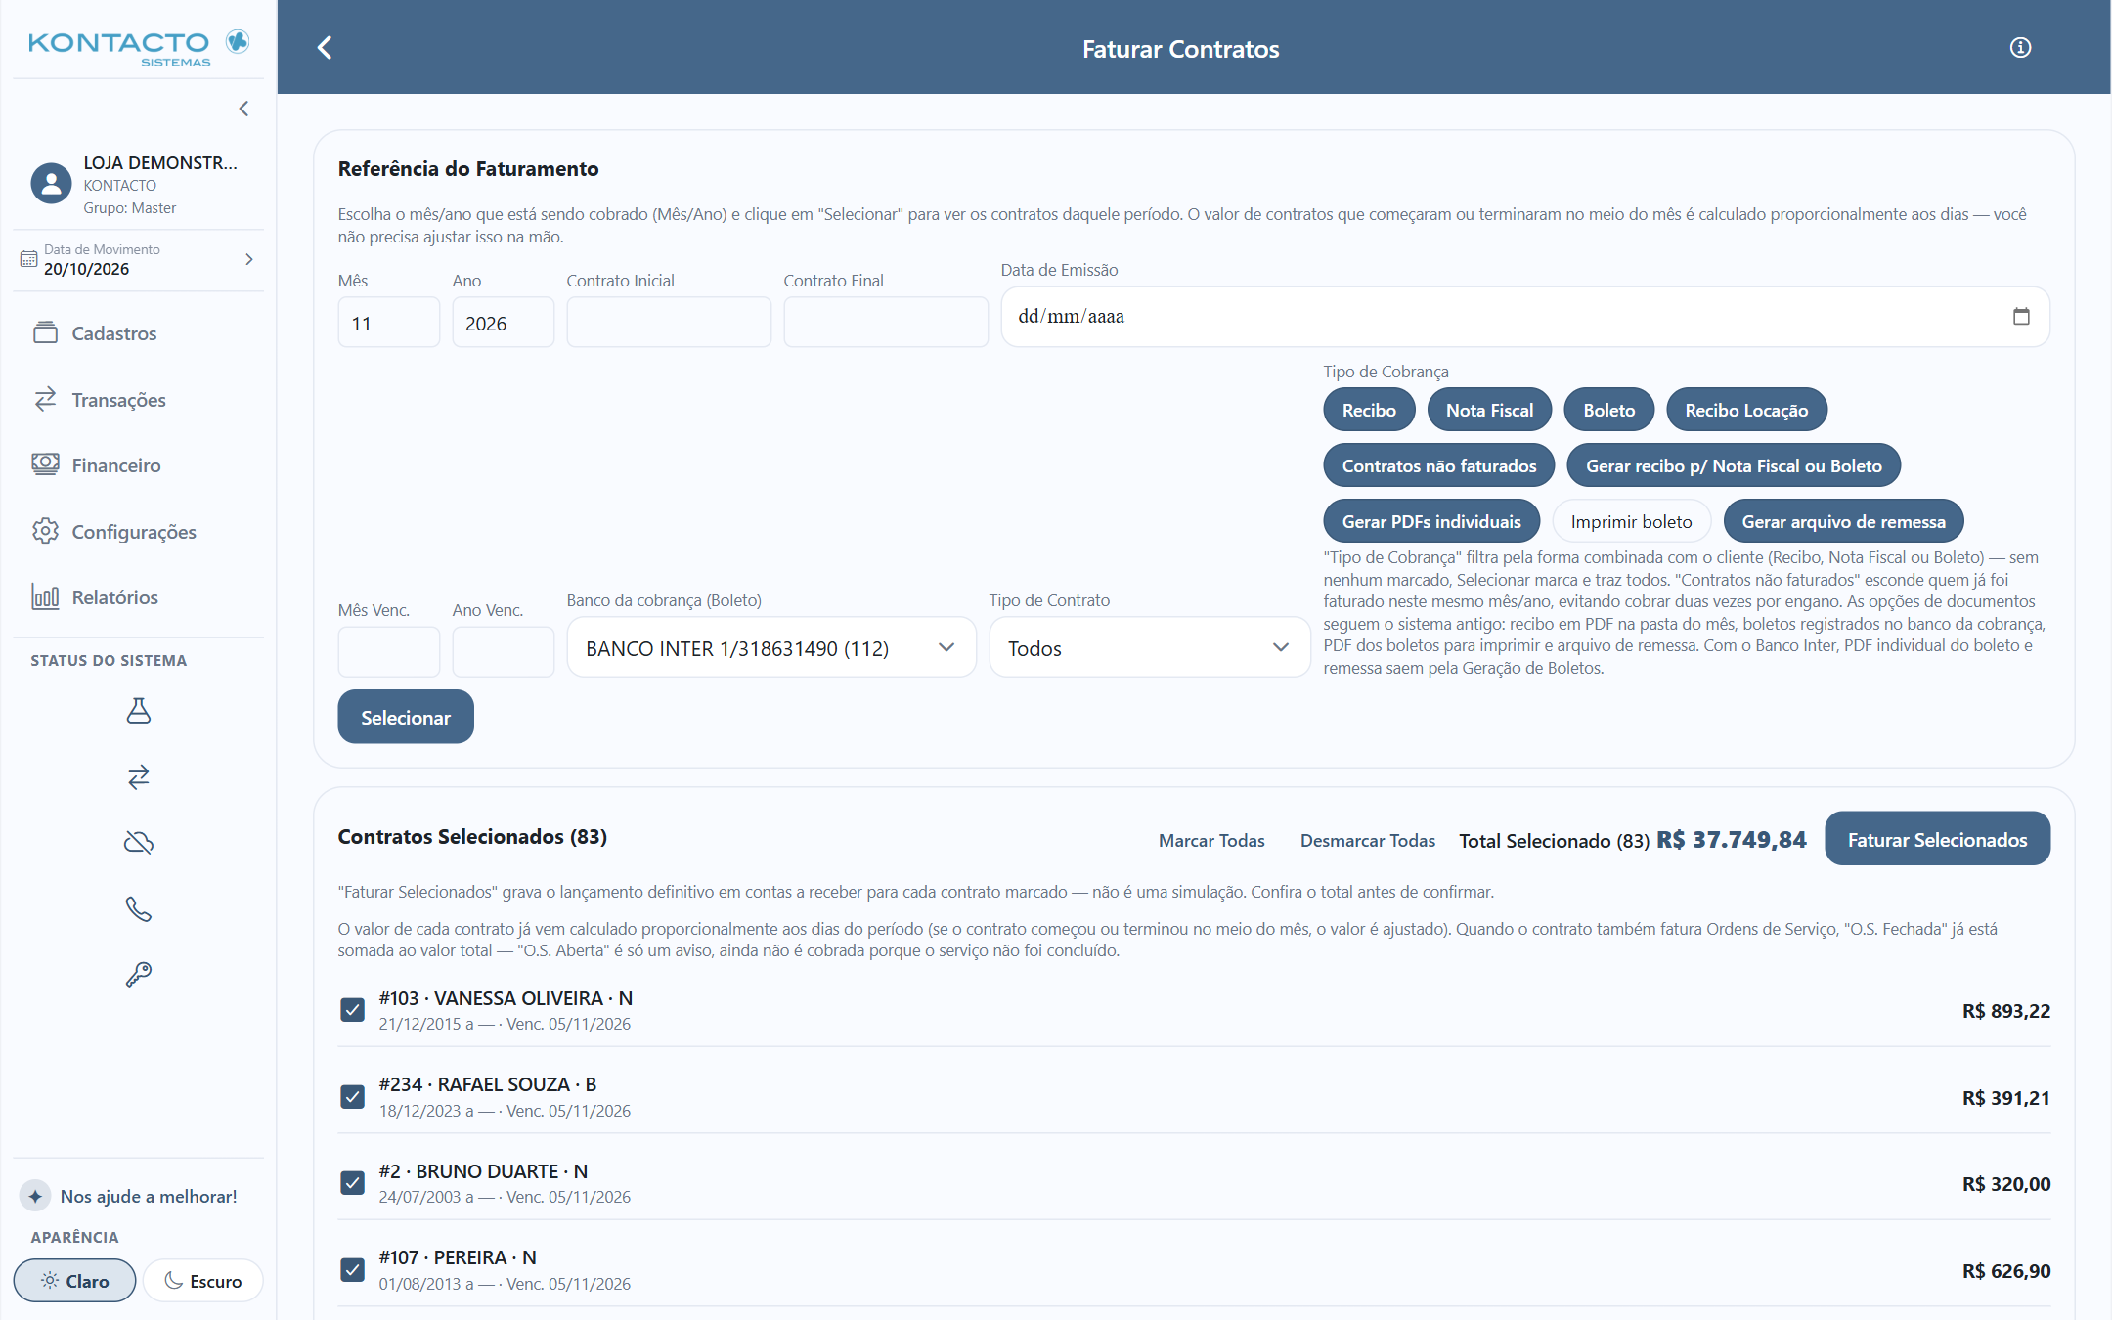Toggle the Boleto charge type filter
The image size is (2112, 1320).
[1609, 410]
